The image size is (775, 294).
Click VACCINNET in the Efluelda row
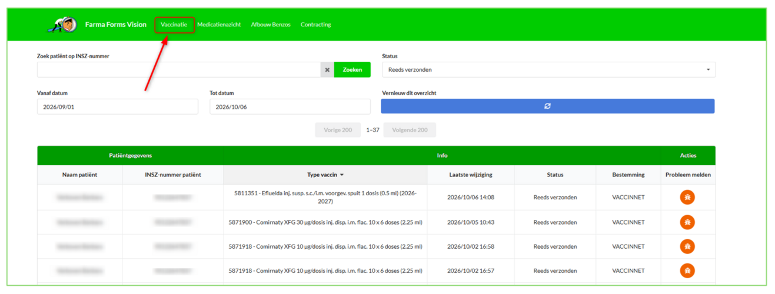coord(628,198)
